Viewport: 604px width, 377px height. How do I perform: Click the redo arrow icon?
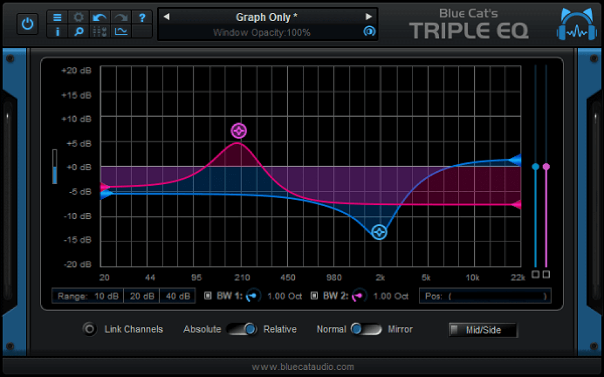point(121,17)
